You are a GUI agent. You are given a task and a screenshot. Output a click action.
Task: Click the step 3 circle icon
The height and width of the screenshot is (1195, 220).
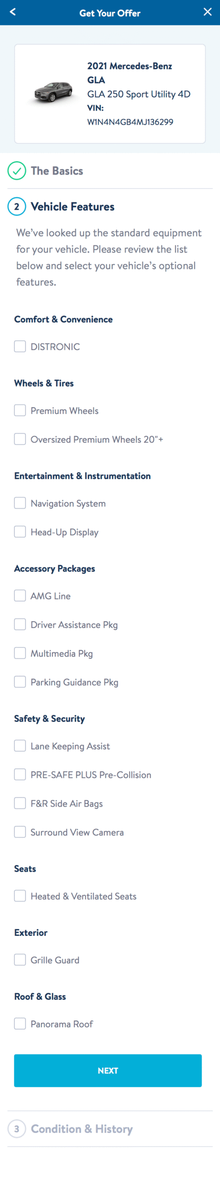[x=17, y=1129]
